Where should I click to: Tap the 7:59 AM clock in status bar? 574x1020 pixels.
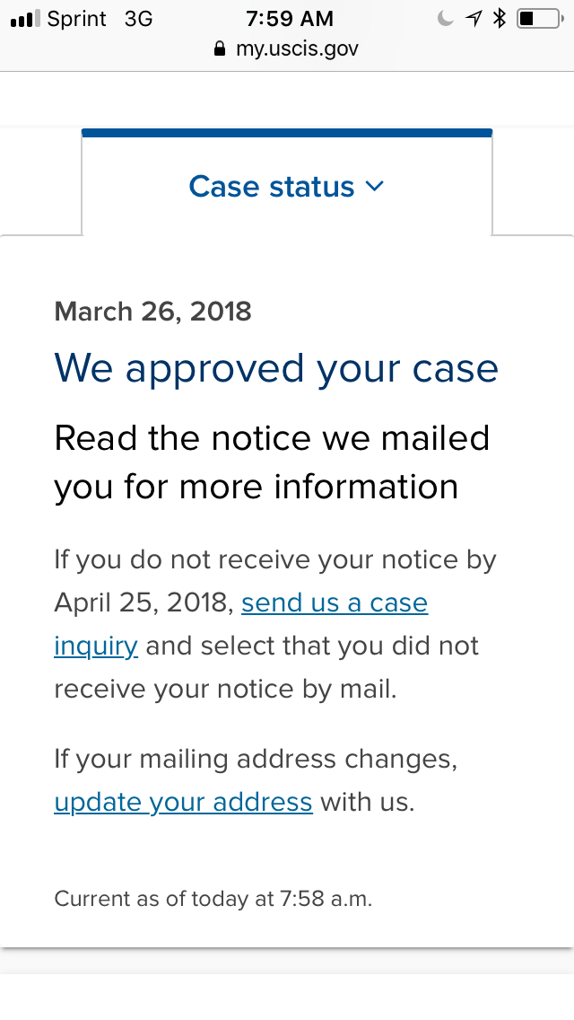[x=290, y=19]
